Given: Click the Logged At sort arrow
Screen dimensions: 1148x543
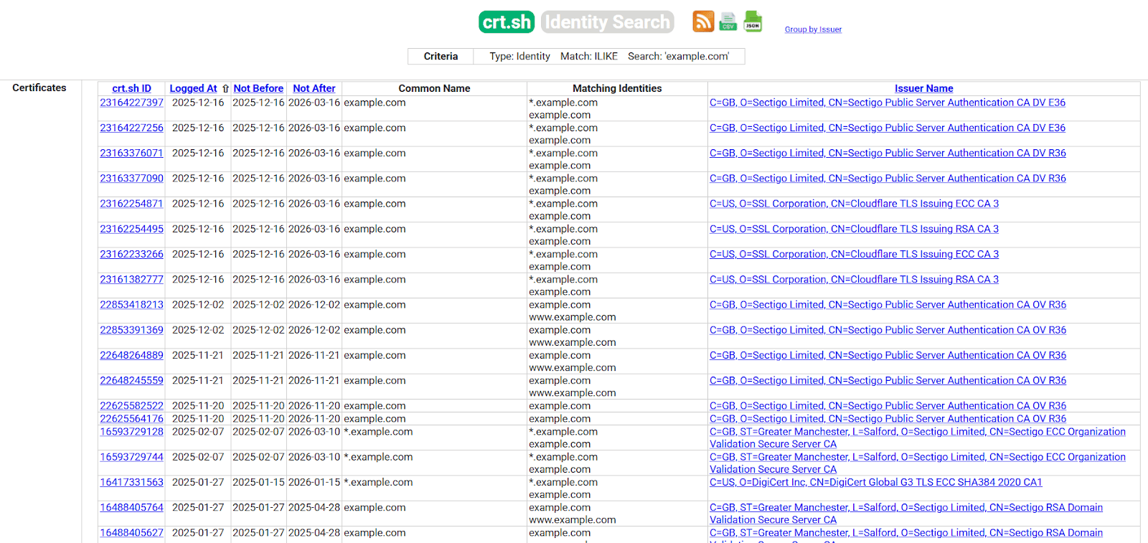Looking at the screenshot, I should coord(225,88).
